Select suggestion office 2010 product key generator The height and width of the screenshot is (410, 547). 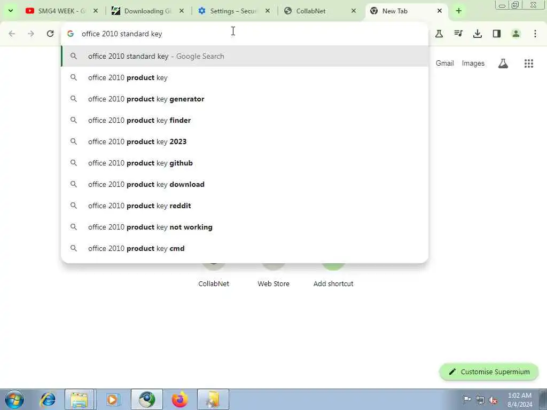(x=245, y=99)
